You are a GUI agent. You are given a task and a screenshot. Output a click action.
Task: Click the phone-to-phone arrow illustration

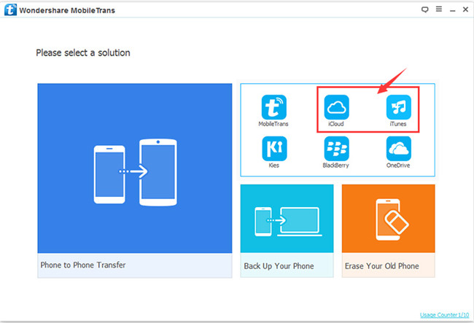[x=135, y=172]
